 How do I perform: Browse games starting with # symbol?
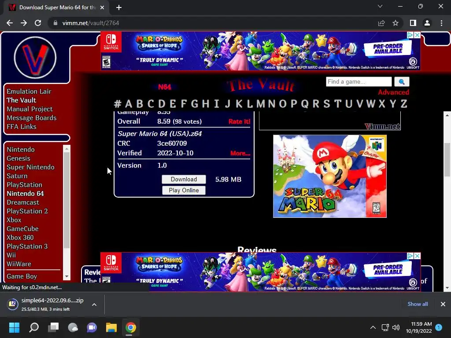tap(117, 104)
